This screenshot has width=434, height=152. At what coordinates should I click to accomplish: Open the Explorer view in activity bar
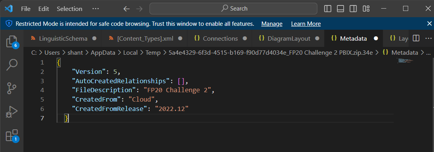[12, 41]
